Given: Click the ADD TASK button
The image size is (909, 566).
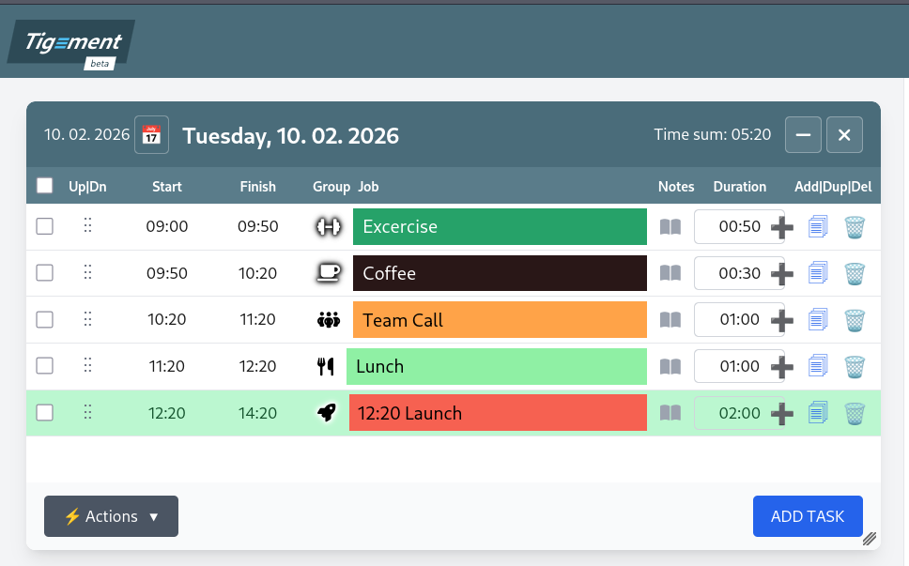Looking at the screenshot, I should point(808,515).
